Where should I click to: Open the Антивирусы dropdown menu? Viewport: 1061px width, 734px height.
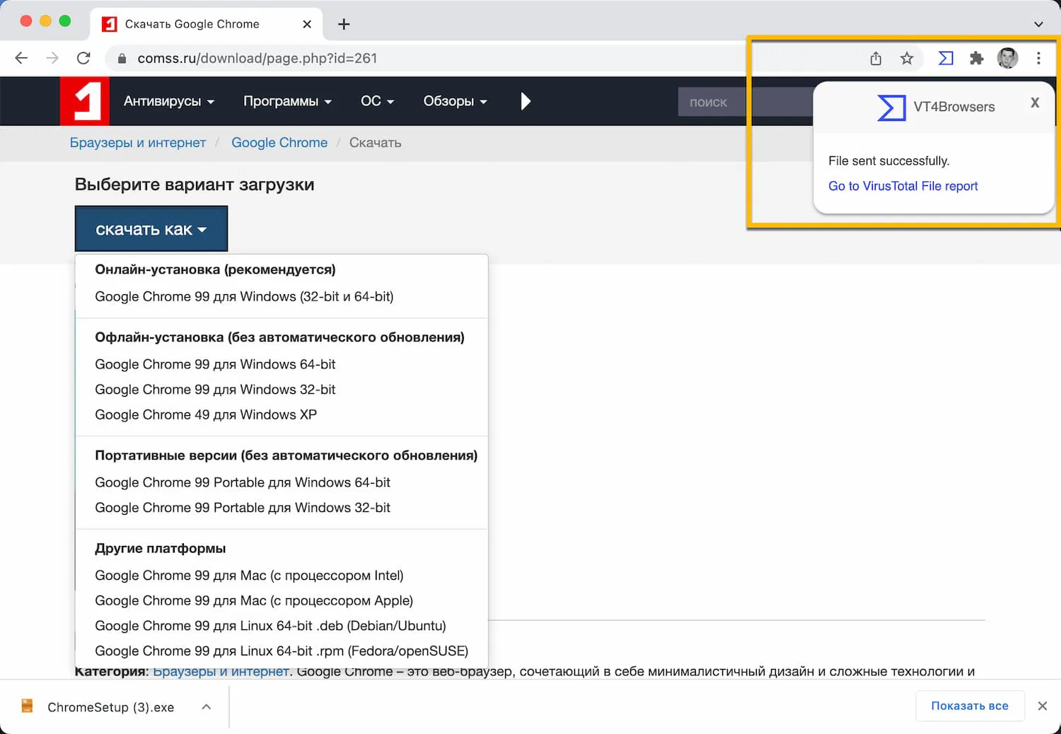click(x=168, y=101)
